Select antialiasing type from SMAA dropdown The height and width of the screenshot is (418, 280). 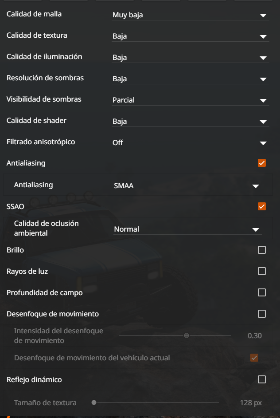[x=188, y=186]
